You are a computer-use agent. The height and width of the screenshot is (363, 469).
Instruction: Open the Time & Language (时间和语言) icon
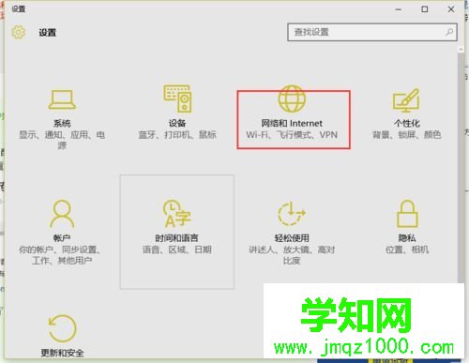[x=177, y=213]
